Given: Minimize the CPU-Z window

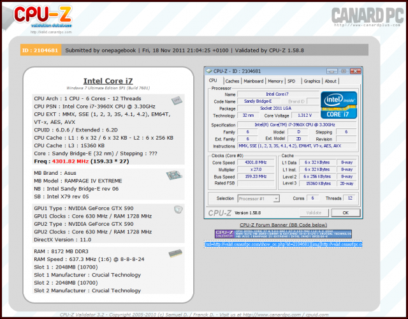Looking at the screenshot, I should 332,71.
